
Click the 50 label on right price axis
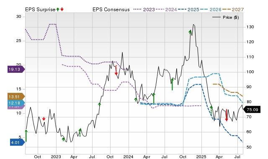pyautogui.click(x=249, y=147)
